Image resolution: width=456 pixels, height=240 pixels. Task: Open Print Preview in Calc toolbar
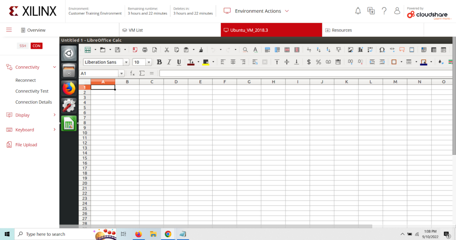click(155, 50)
